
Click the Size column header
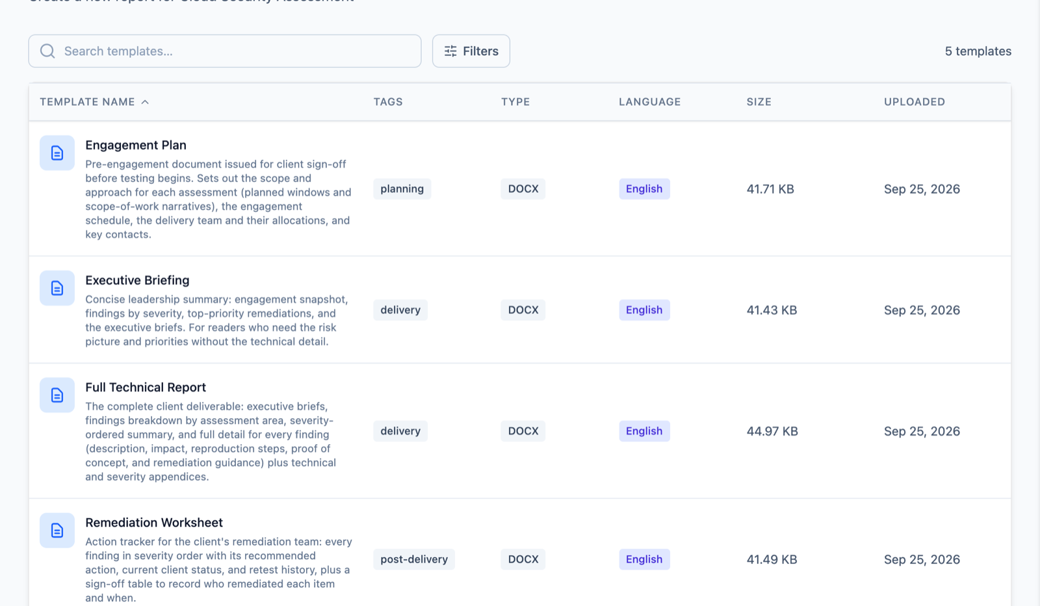pos(759,101)
